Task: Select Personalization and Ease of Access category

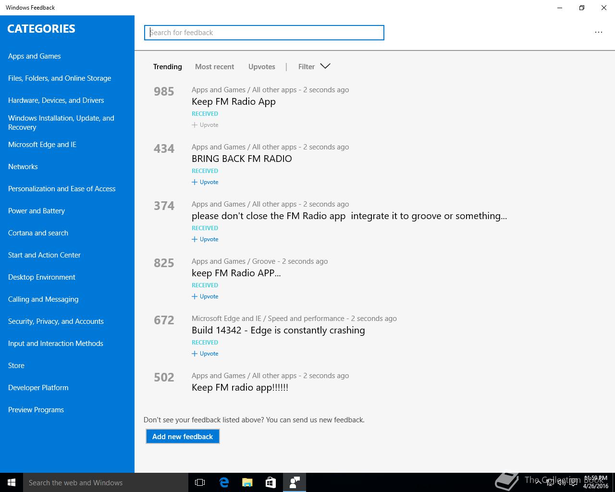Action: click(x=62, y=189)
